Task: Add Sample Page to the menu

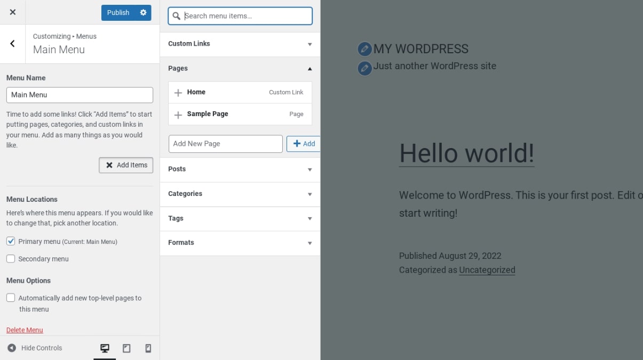Action: click(178, 114)
